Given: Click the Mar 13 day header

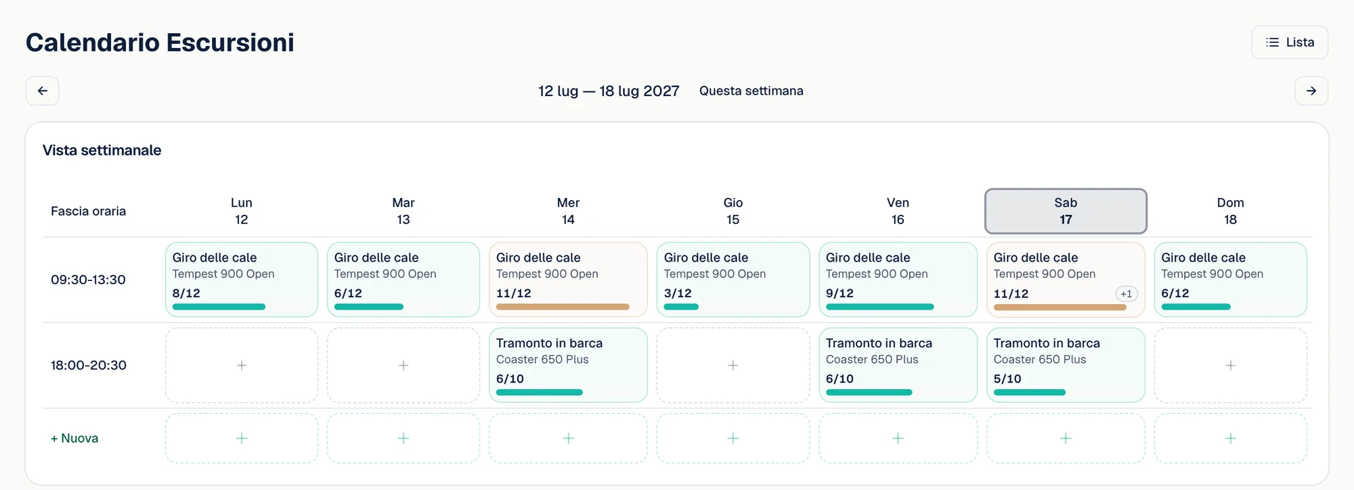Looking at the screenshot, I should (x=403, y=211).
